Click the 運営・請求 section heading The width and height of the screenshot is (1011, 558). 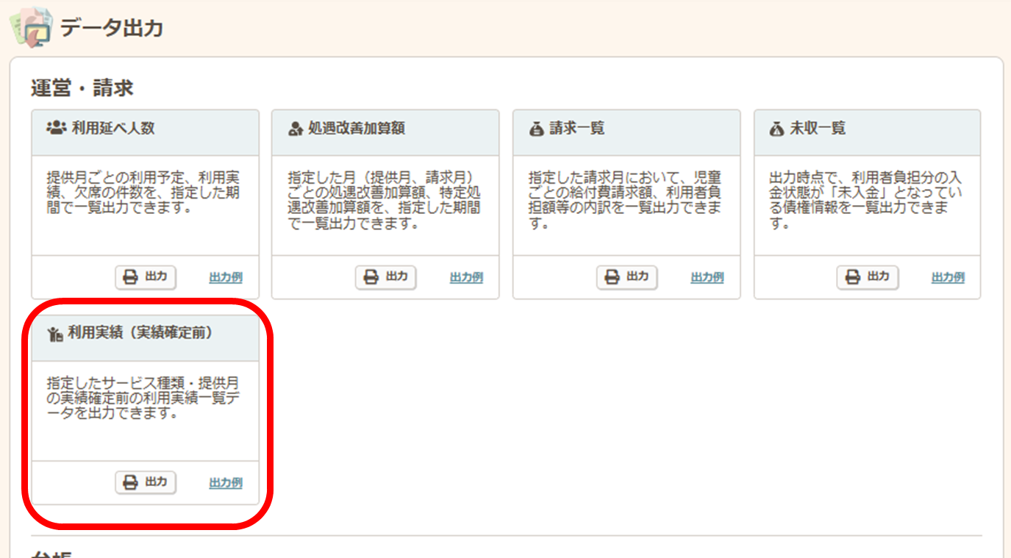click(x=82, y=88)
